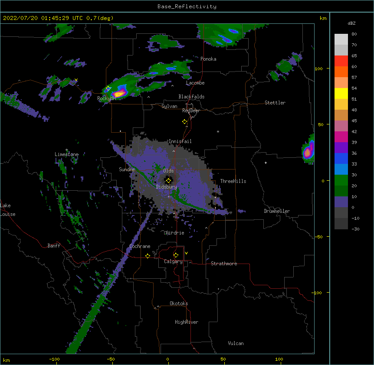Click the RedDeer city label
374x365 pixels.
click(191, 111)
